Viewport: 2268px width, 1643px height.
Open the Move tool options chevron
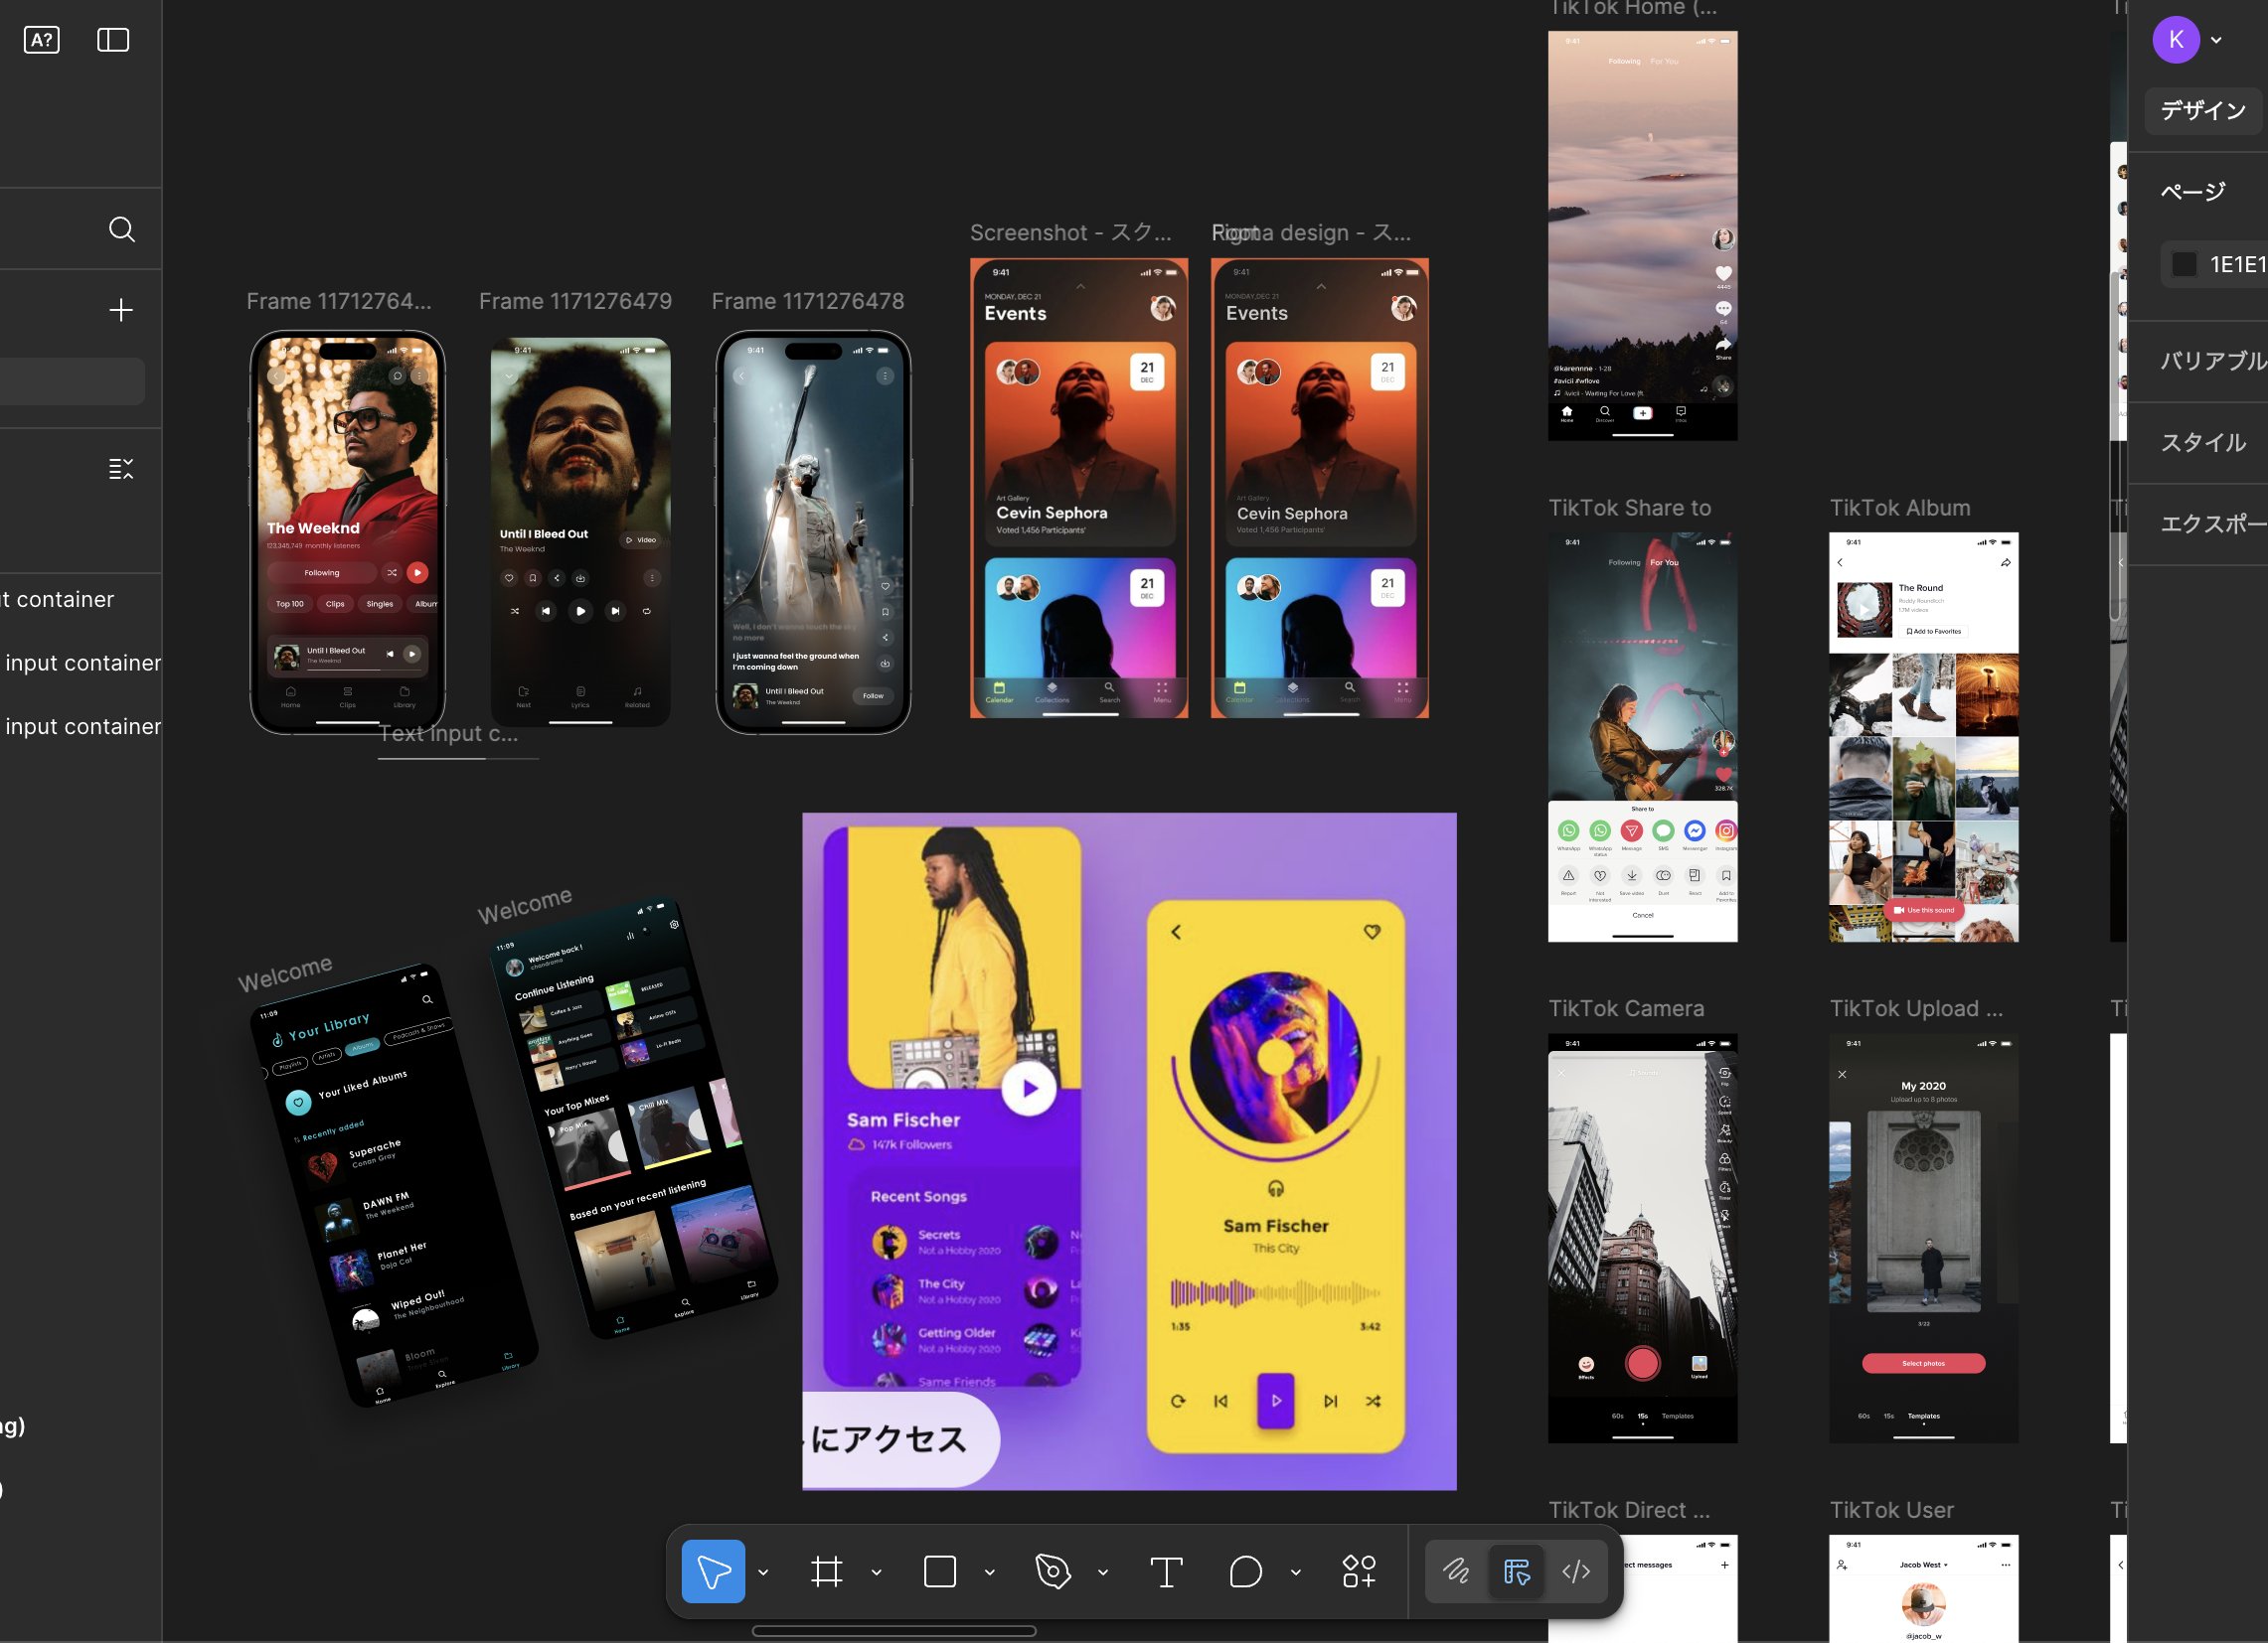click(763, 1572)
